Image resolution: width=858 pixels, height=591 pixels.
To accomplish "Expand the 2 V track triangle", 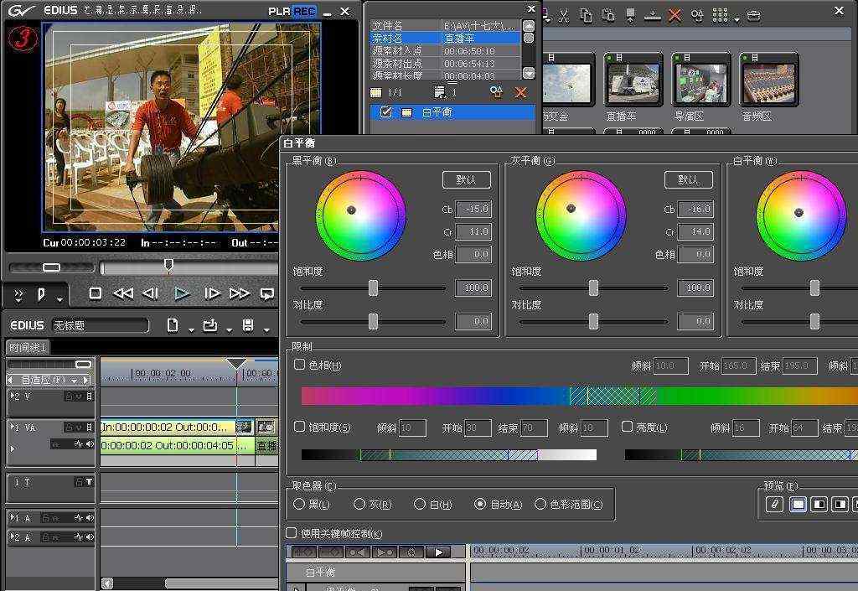I will click(x=13, y=396).
